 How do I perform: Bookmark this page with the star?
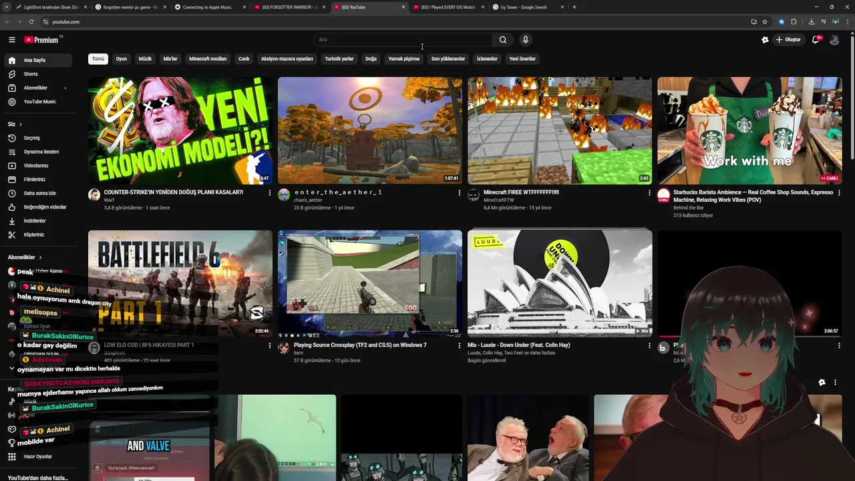(765, 22)
